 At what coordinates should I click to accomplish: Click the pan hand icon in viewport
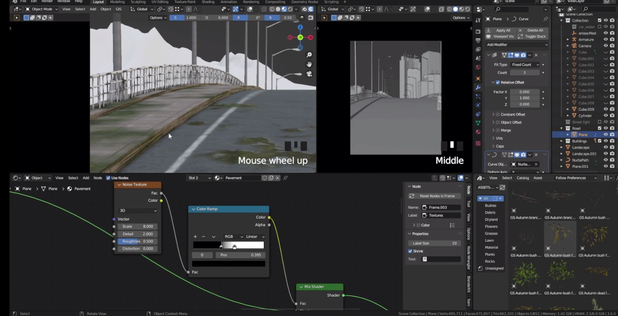pos(309,64)
